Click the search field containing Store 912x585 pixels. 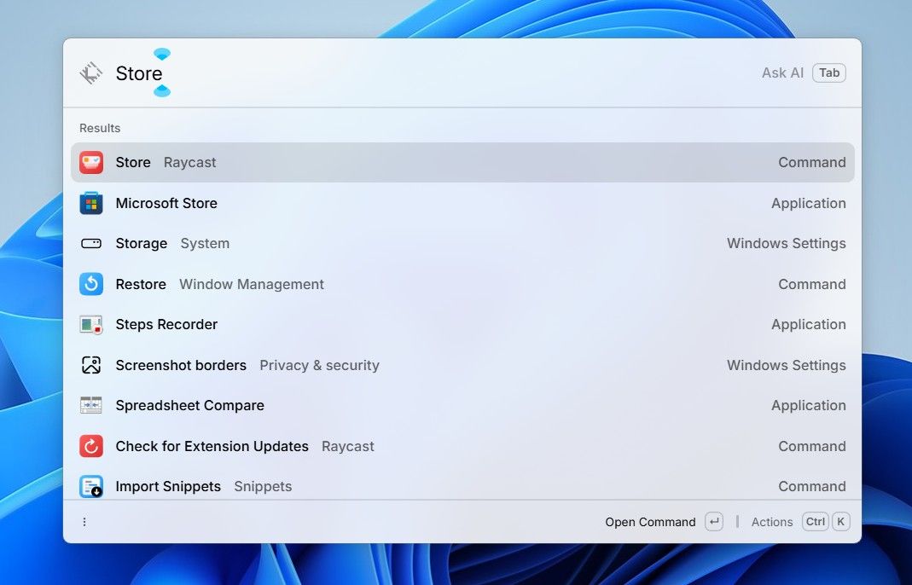click(427, 74)
